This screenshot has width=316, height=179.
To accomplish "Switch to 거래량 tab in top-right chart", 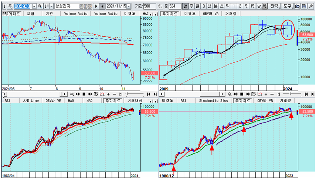I will pos(231,14).
